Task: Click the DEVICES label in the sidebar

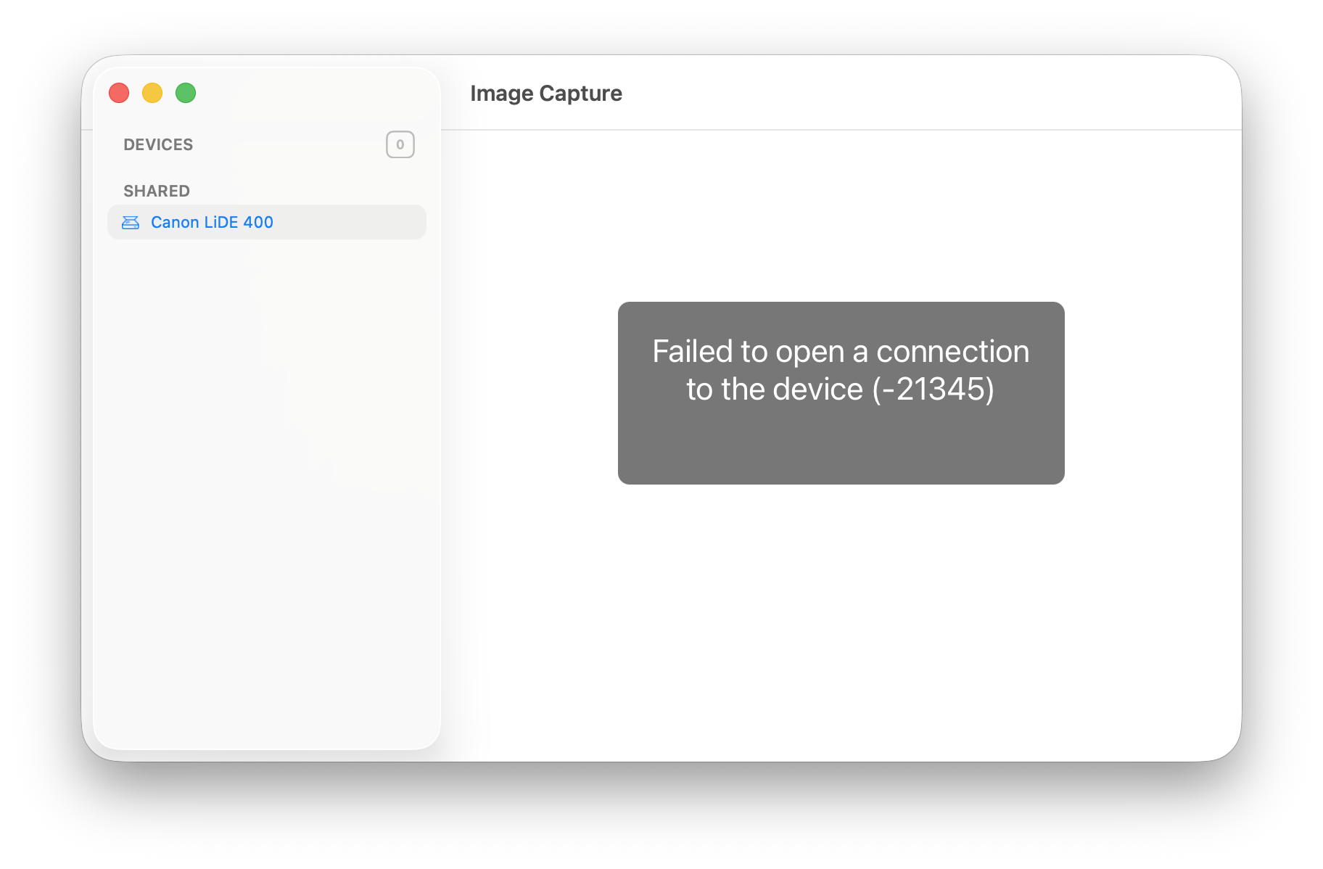Action: pos(158,144)
